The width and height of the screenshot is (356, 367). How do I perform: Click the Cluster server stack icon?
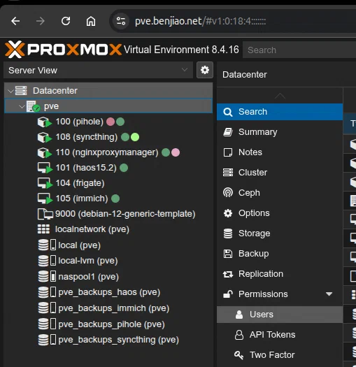coord(228,173)
